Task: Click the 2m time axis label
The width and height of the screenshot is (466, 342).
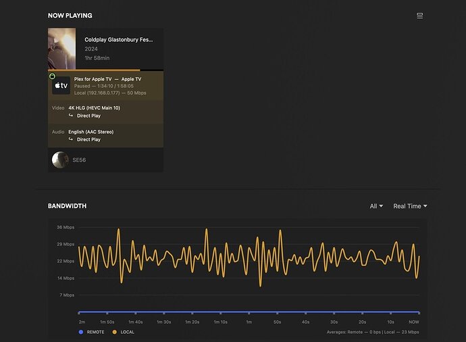Action: click(x=82, y=322)
